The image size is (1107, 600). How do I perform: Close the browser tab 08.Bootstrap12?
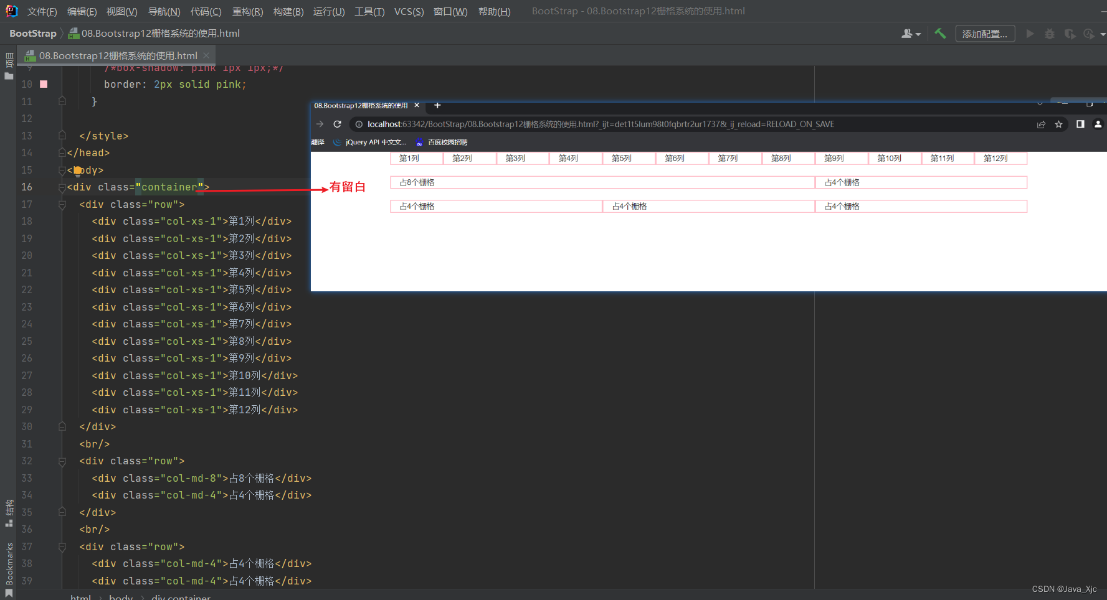click(417, 105)
